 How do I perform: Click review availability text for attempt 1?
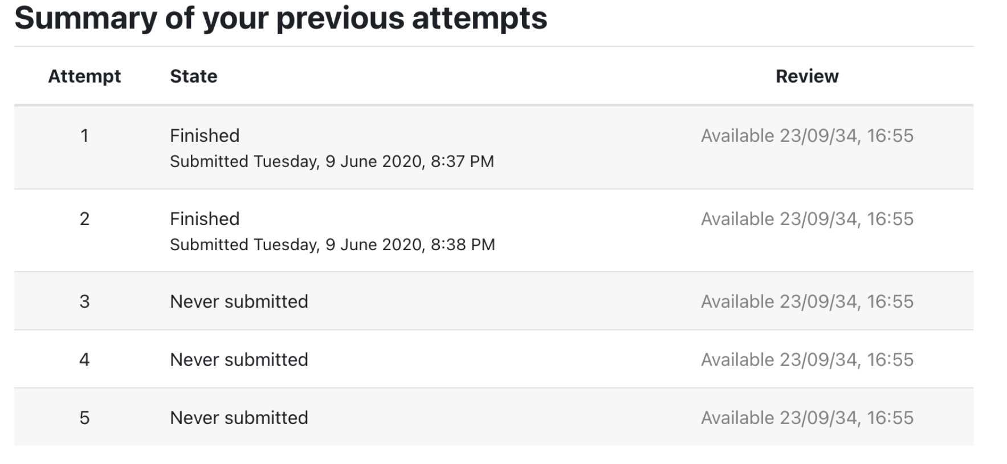click(x=807, y=136)
